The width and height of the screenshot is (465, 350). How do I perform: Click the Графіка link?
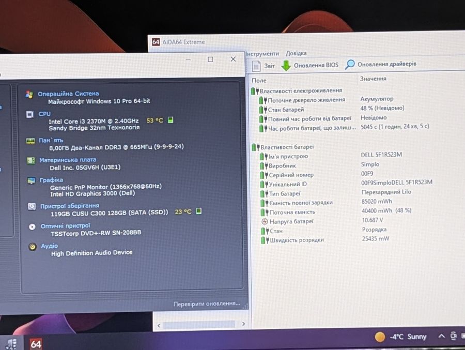pyautogui.click(x=51, y=180)
